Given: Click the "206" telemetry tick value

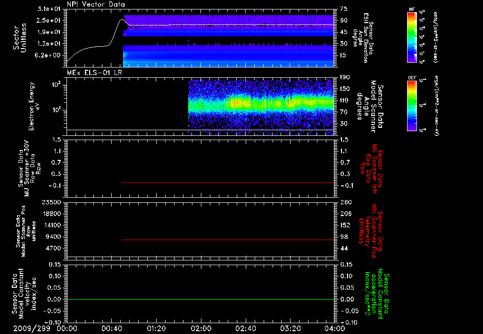Looking at the screenshot, I should [345, 214].
